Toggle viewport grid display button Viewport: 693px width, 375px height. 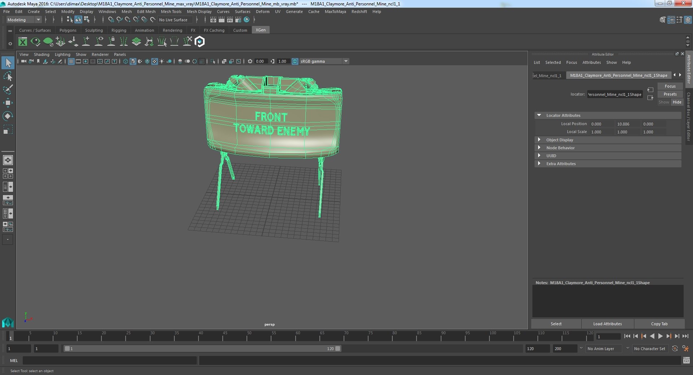pos(71,61)
